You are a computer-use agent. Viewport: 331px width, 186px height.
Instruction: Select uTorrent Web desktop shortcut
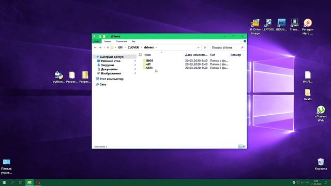(x=321, y=114)
